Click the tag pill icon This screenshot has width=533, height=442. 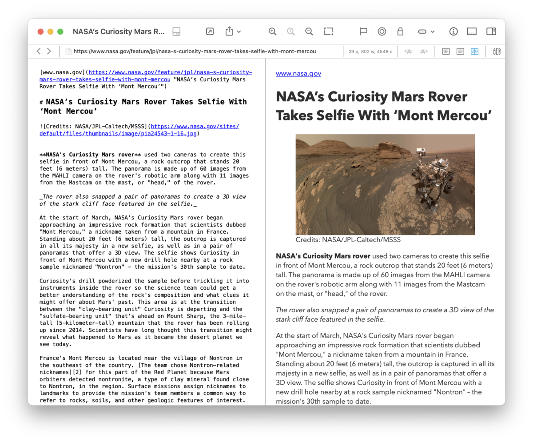pyautogui.click(x=422, y=32)
